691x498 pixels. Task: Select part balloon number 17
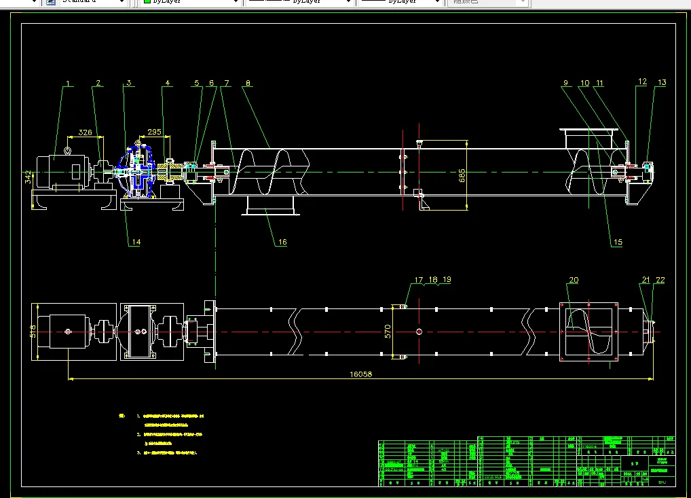click(x=419, y=280)
